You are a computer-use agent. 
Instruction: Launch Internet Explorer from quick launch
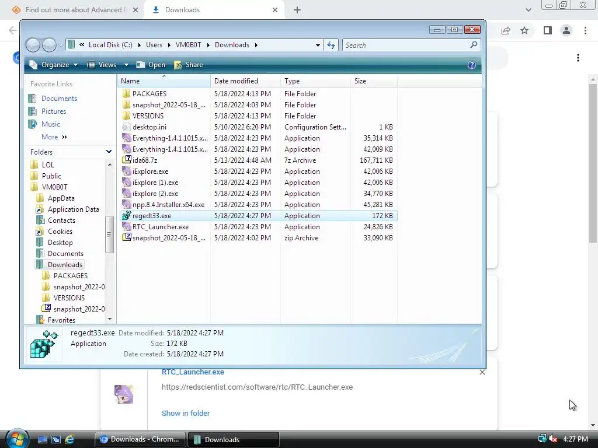pos(69,439)
